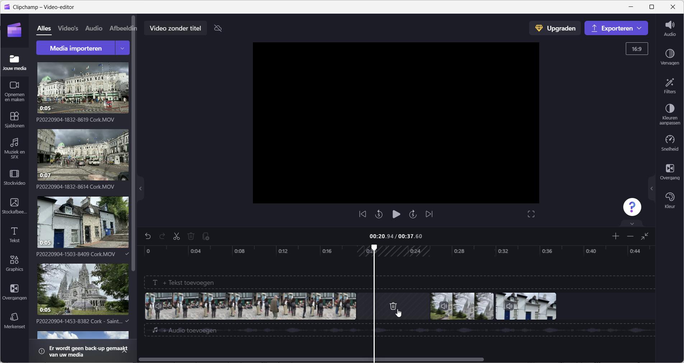This screenshot has width=684, height=363.
Task: Click the scissors split tool
Action: (x=176, y=236)
